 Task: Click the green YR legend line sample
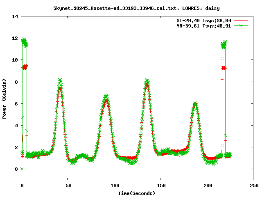(241, 26)
